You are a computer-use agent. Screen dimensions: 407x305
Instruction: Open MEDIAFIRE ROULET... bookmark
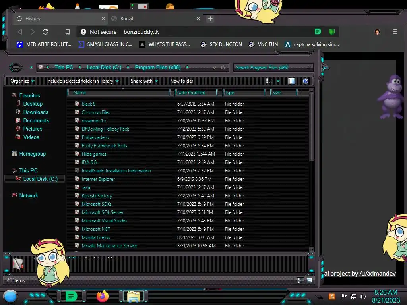[x=44, y=44]
